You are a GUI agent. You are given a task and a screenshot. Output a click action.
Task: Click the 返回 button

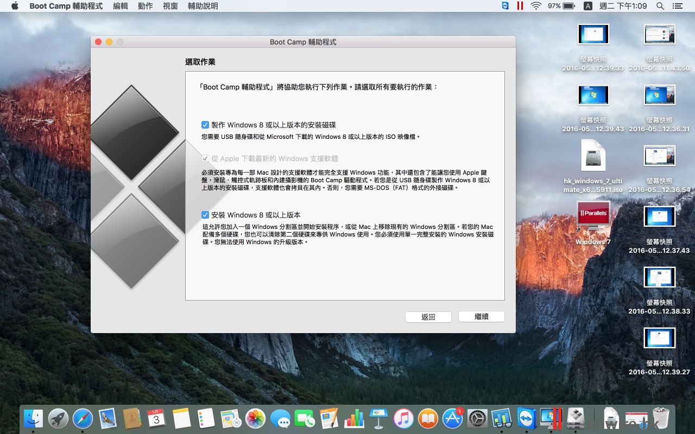pyautogui.click(x=428, y=317)
